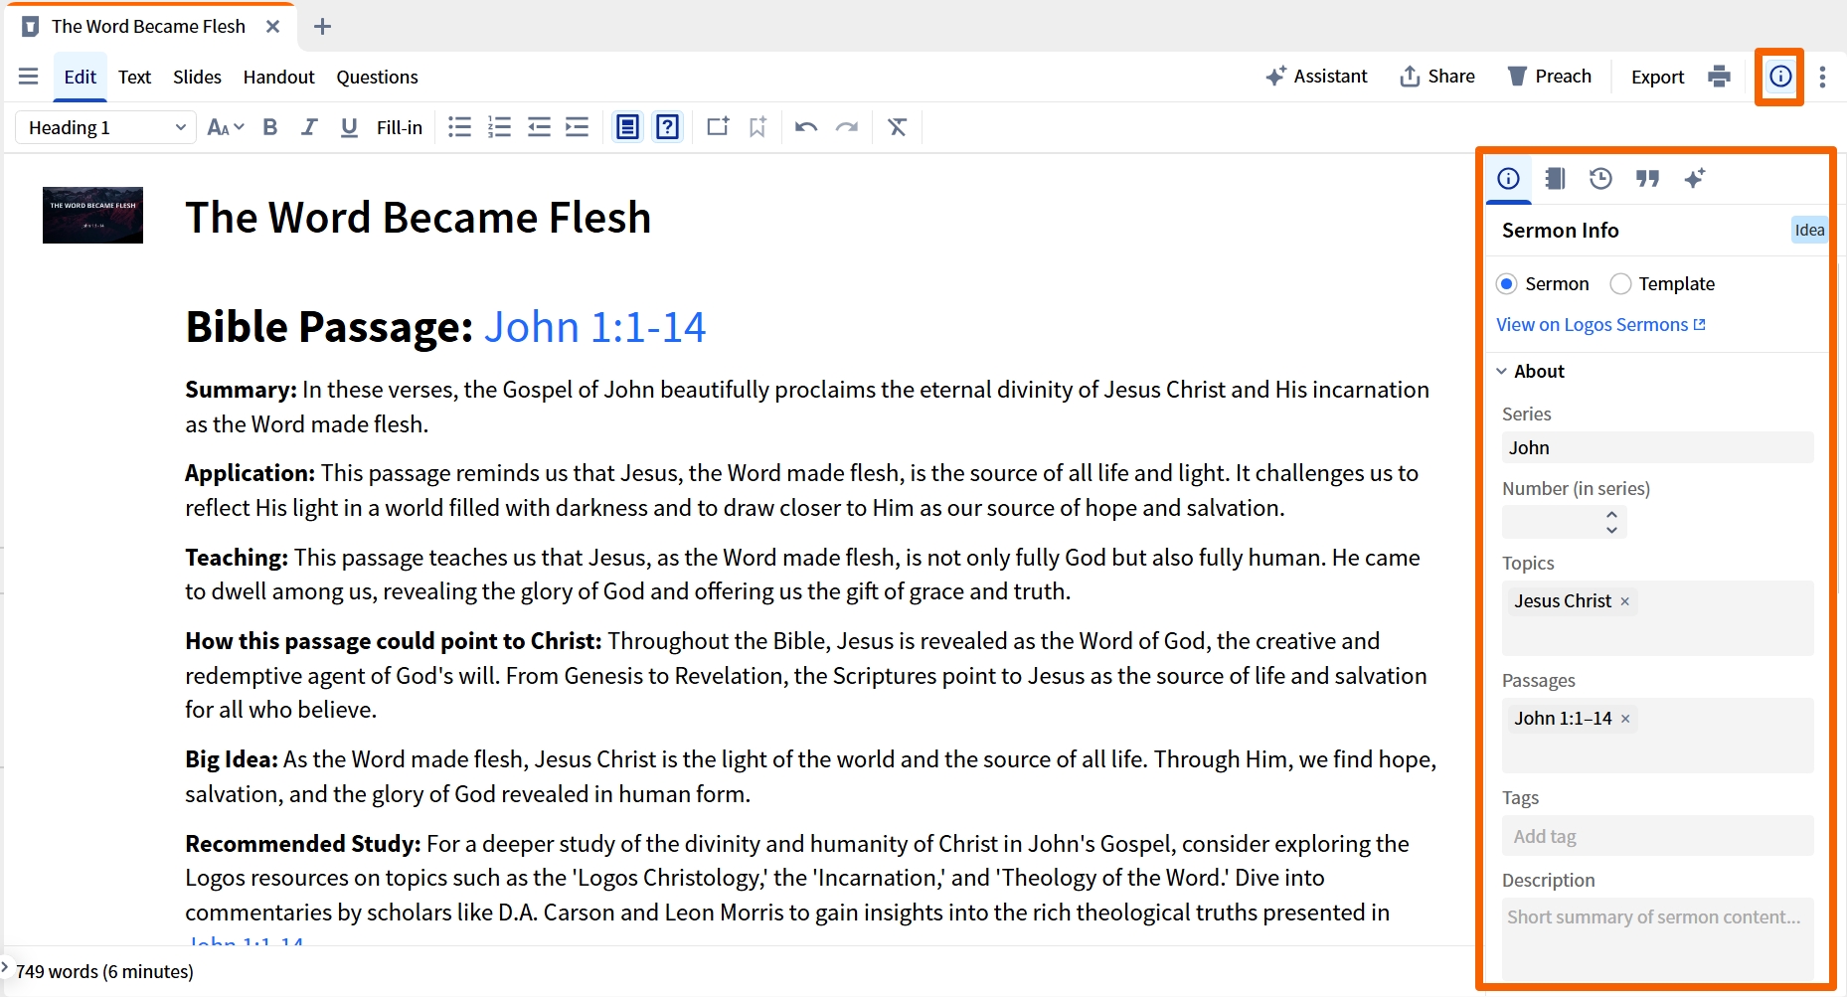Viewport: 1847px width, 997px height.
Task: Toggle bold formatting
Action: coord(269,127)
